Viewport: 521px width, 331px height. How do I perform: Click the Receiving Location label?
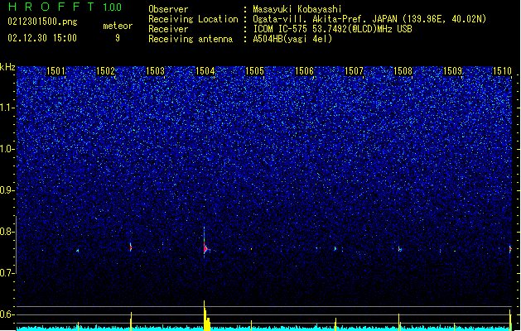[x=193, y=19]
